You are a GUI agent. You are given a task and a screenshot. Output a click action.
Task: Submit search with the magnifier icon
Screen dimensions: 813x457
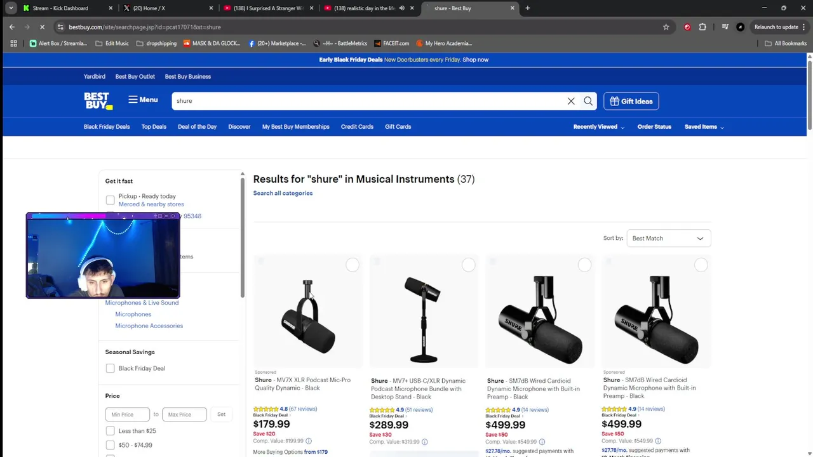(588, 101)
